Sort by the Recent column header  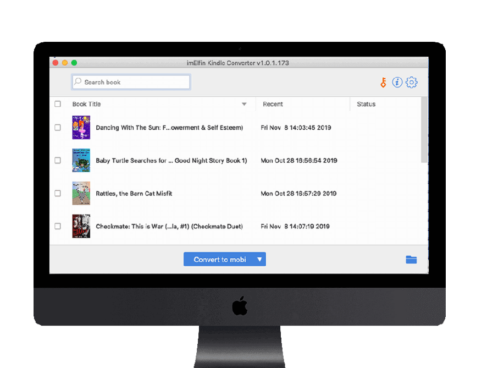pos(273,104)
